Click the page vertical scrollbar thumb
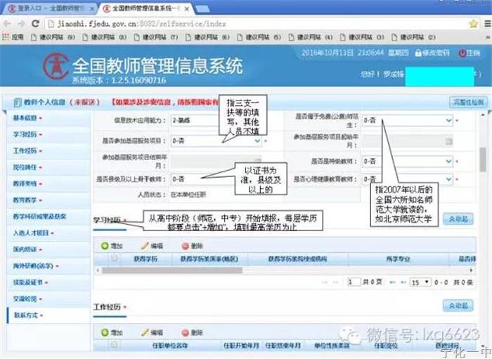This screenshot has width=492, height=359. (483, 160)
